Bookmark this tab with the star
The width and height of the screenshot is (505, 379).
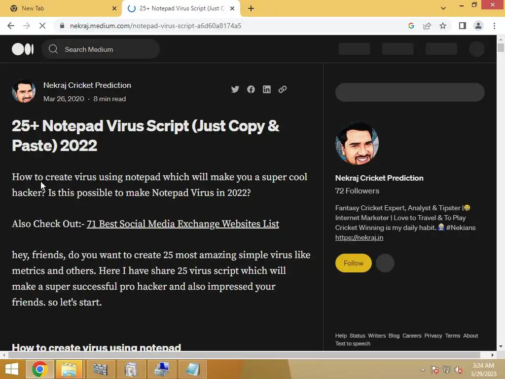point(443,26)
